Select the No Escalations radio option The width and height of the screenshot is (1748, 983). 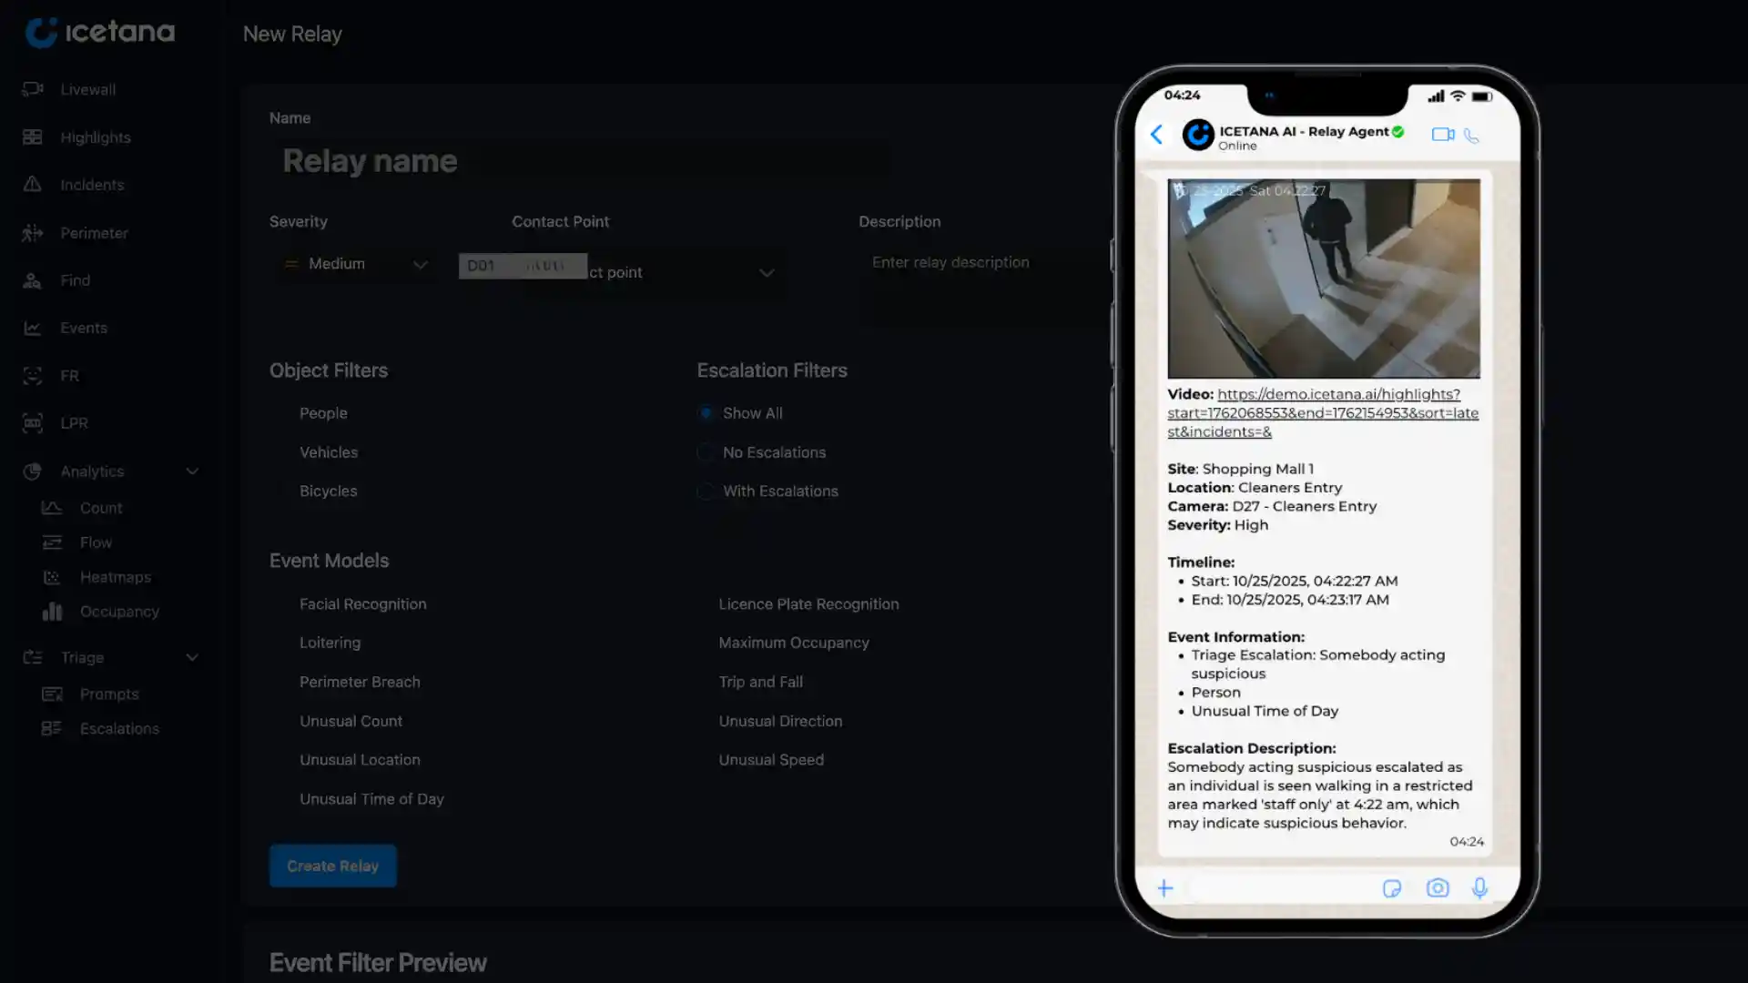(706, 452)
